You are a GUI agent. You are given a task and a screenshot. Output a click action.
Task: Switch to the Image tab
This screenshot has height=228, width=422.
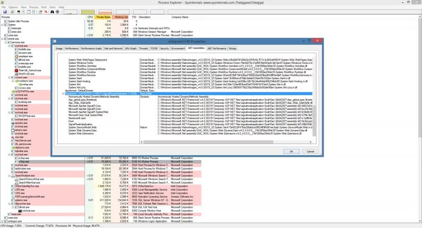click(59, 49)
